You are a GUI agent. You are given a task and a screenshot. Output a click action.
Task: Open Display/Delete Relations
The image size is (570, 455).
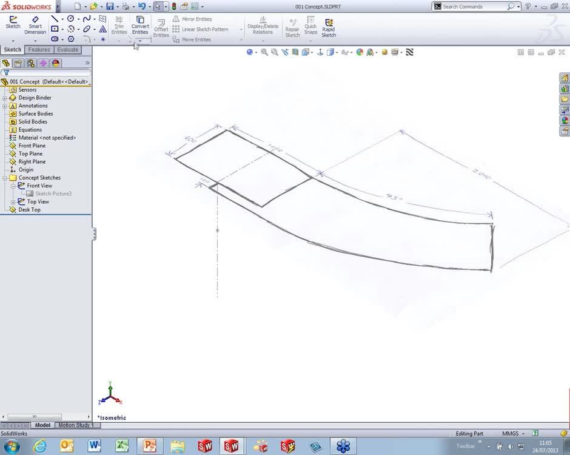point(263,26)
